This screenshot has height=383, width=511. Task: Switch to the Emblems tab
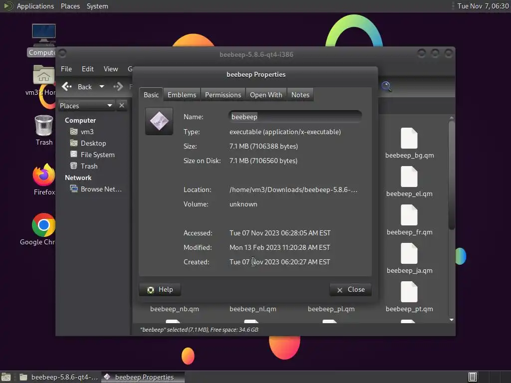[x=182, y=95]
